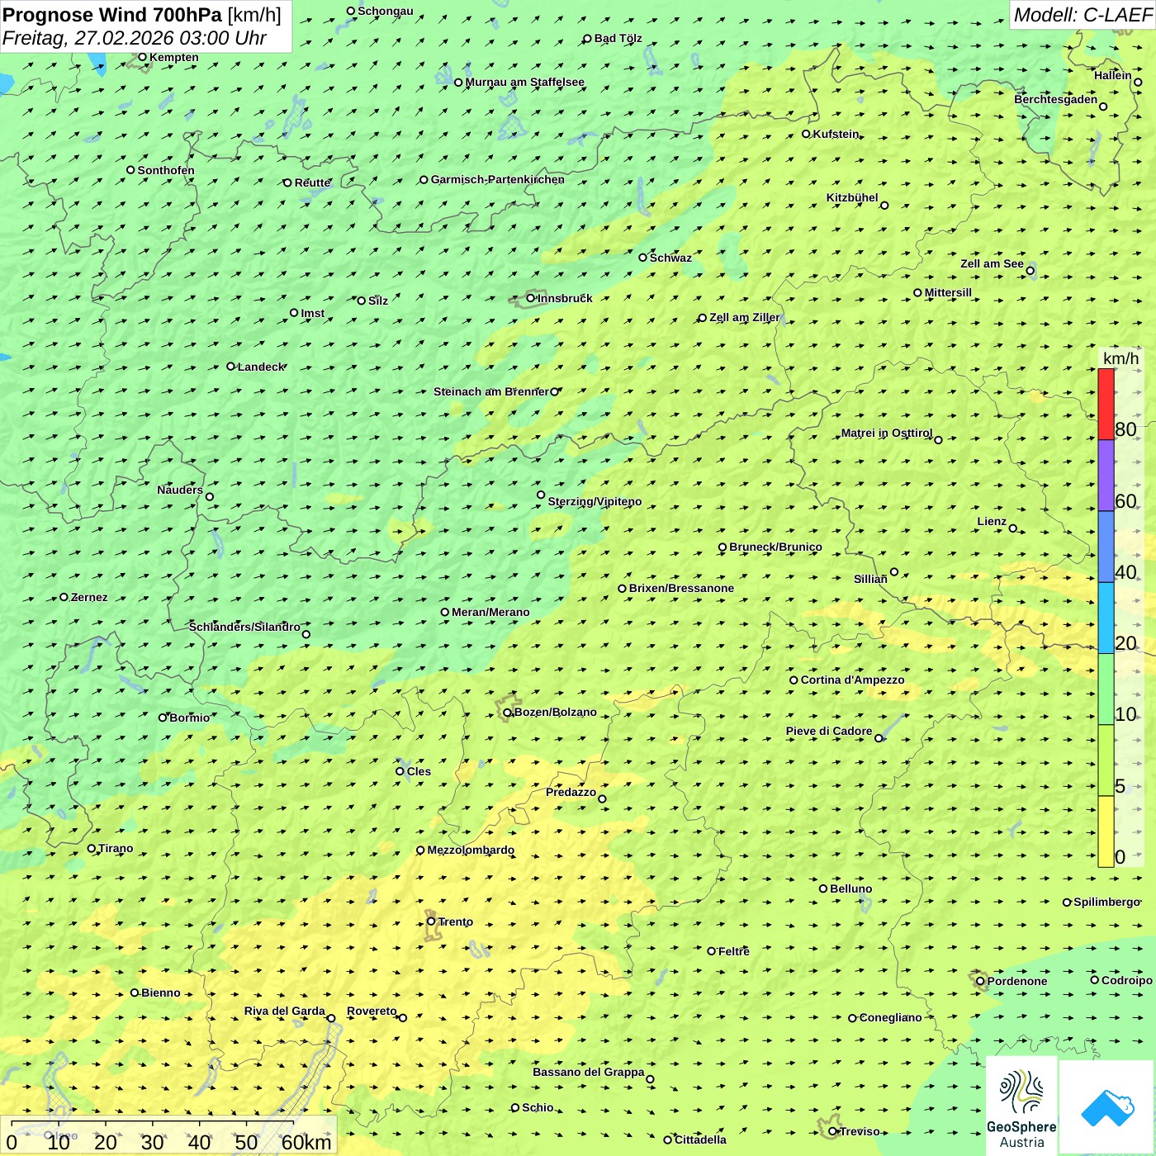Click the Innsbruck city marker
This screenshot has width=1156, height=1156.
[x=531, y=298]
